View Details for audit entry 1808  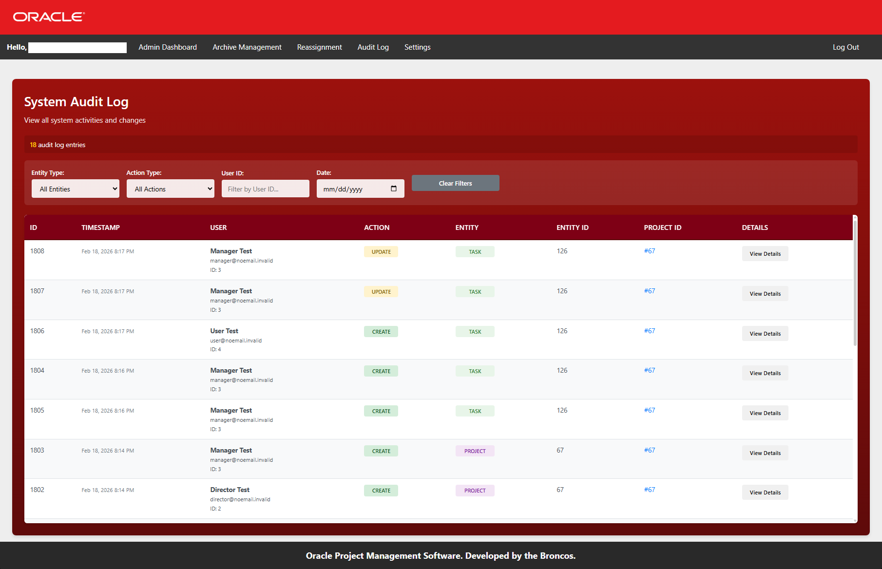click(x=765, y=254)
